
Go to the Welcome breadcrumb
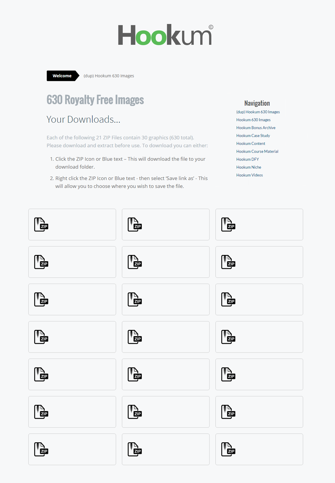(x=63, y=76)
